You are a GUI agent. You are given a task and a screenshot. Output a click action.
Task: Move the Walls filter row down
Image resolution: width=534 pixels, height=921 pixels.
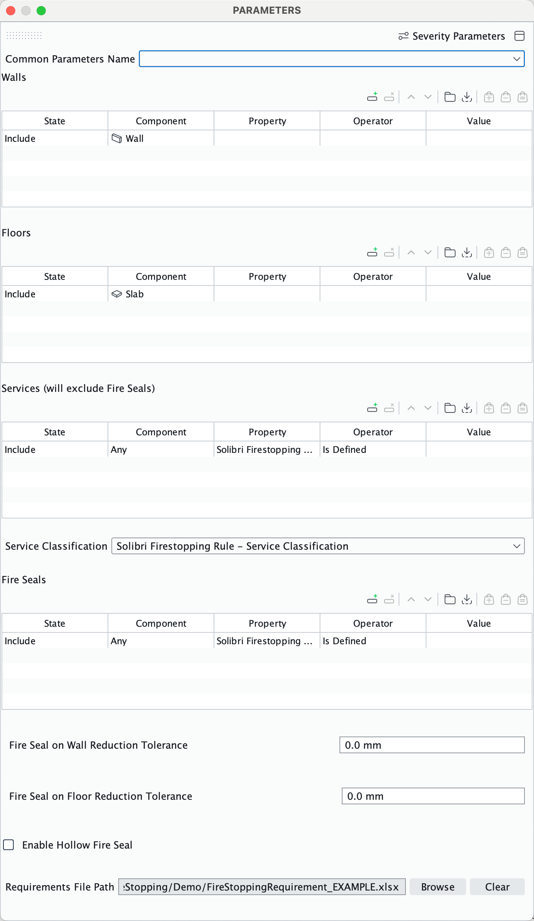tap(428, 97)
